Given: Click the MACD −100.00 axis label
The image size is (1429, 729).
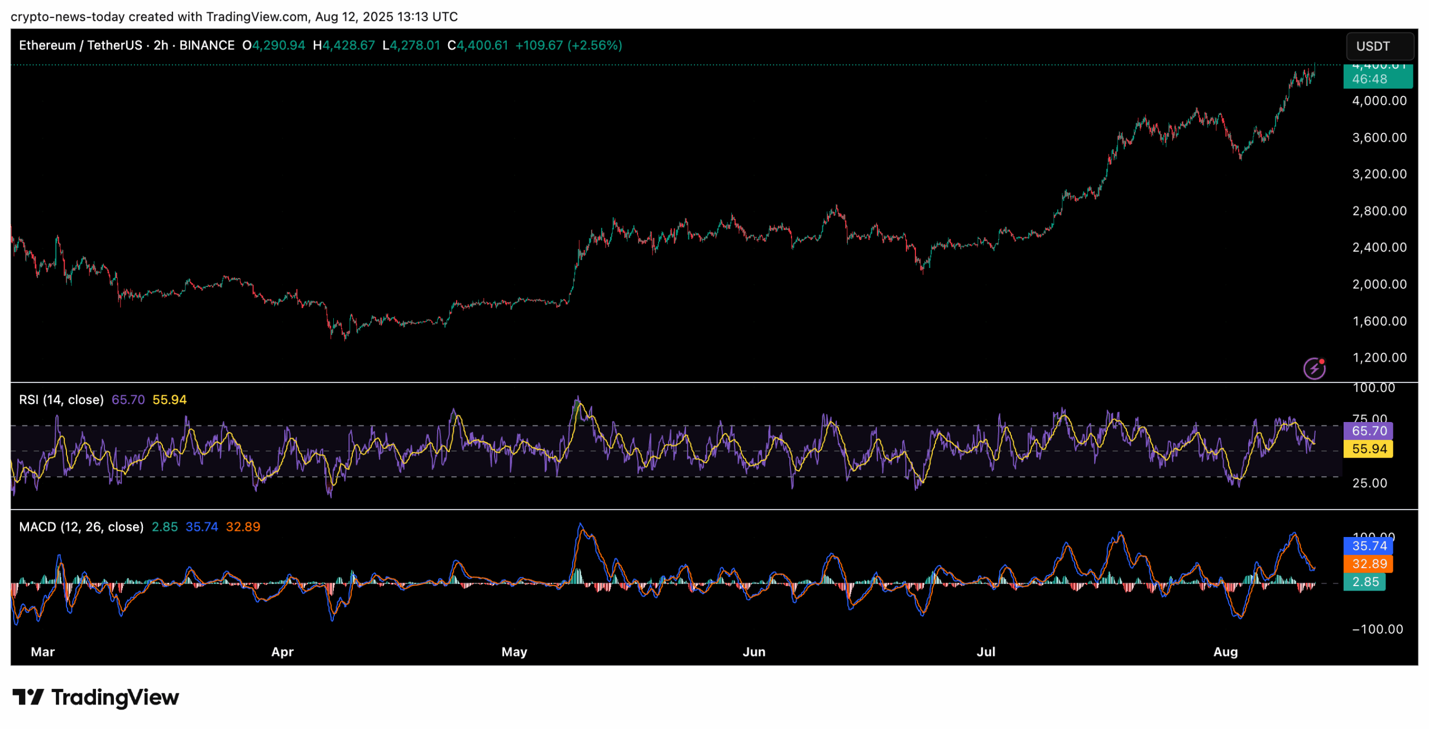Looking at the screenshot, I should pyautogui.click(x=1377, y=629).
